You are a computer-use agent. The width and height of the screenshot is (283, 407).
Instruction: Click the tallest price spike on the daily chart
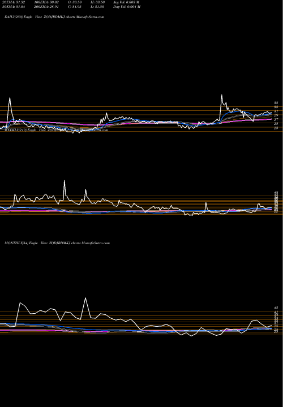(x=222, y=95)
